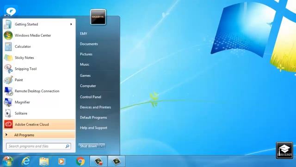Open the Calculator icon
The height and width of the screenshot is (167, 296).
click(x=8, y=46)
